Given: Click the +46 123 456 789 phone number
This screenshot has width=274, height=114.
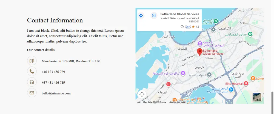Looking at the screenshot, I should (53, 72).
